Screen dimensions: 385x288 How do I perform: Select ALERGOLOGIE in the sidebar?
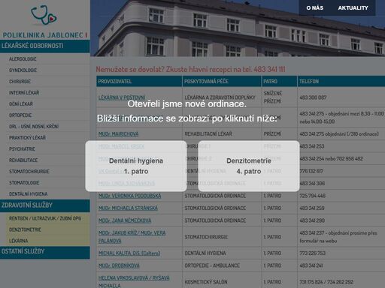[23, 59]
